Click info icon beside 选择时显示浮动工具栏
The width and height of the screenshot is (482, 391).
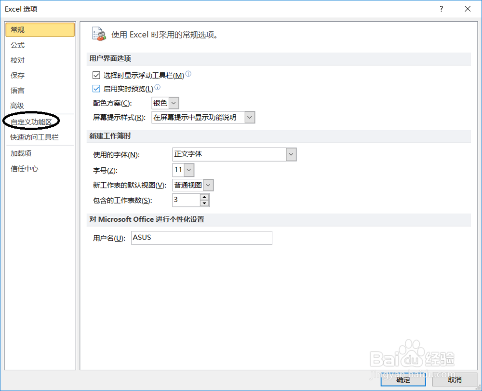pos(188,74)
